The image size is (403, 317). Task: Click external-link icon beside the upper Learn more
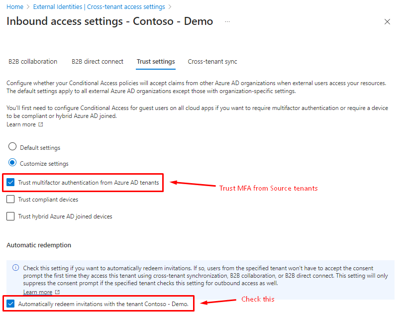point(41,124)
